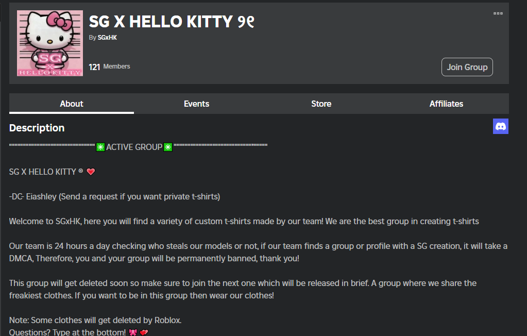This screenshot has height=336, width=527.
Task: View the 121 Members count
Action: pyautogui.click(x=109, y=66)
